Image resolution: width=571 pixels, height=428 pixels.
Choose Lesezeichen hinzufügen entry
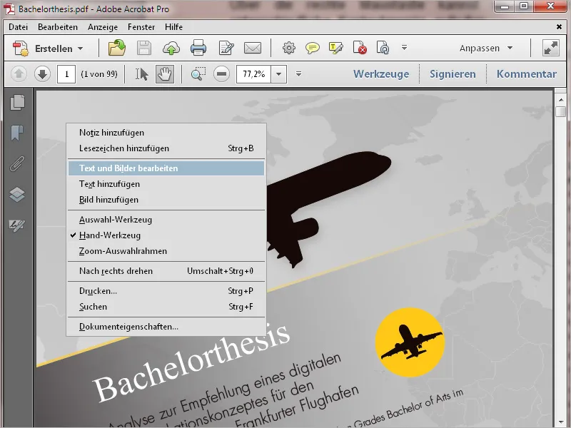point(166,148)
